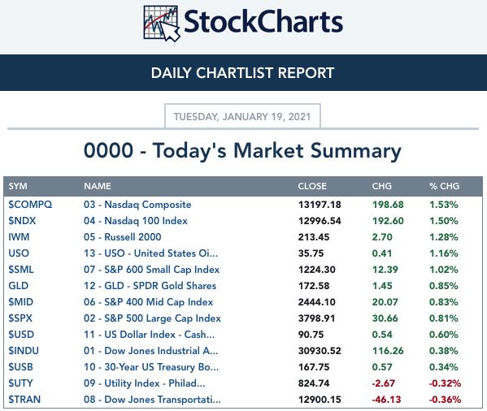Image resolution: width=487 pixels, height=411 pixels.
Task: Open the US Dollar Index Cash link
Action: point(149,335)
